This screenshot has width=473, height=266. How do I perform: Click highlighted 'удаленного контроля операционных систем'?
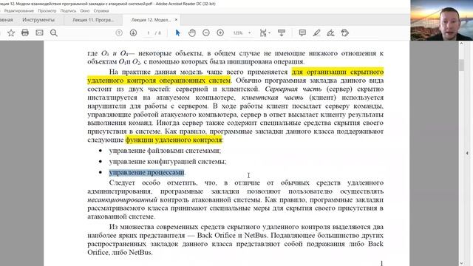159,81
